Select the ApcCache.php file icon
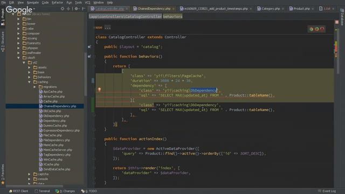 pos(41,92)
